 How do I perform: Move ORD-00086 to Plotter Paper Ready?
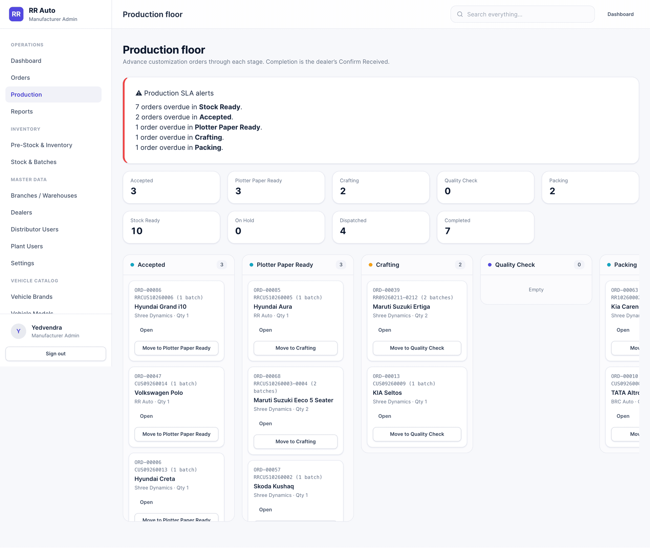click(176, 348)
